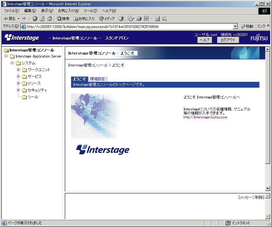
Task: Click the folder icon beside ワークユニット
Action: [x=24, y=70]
